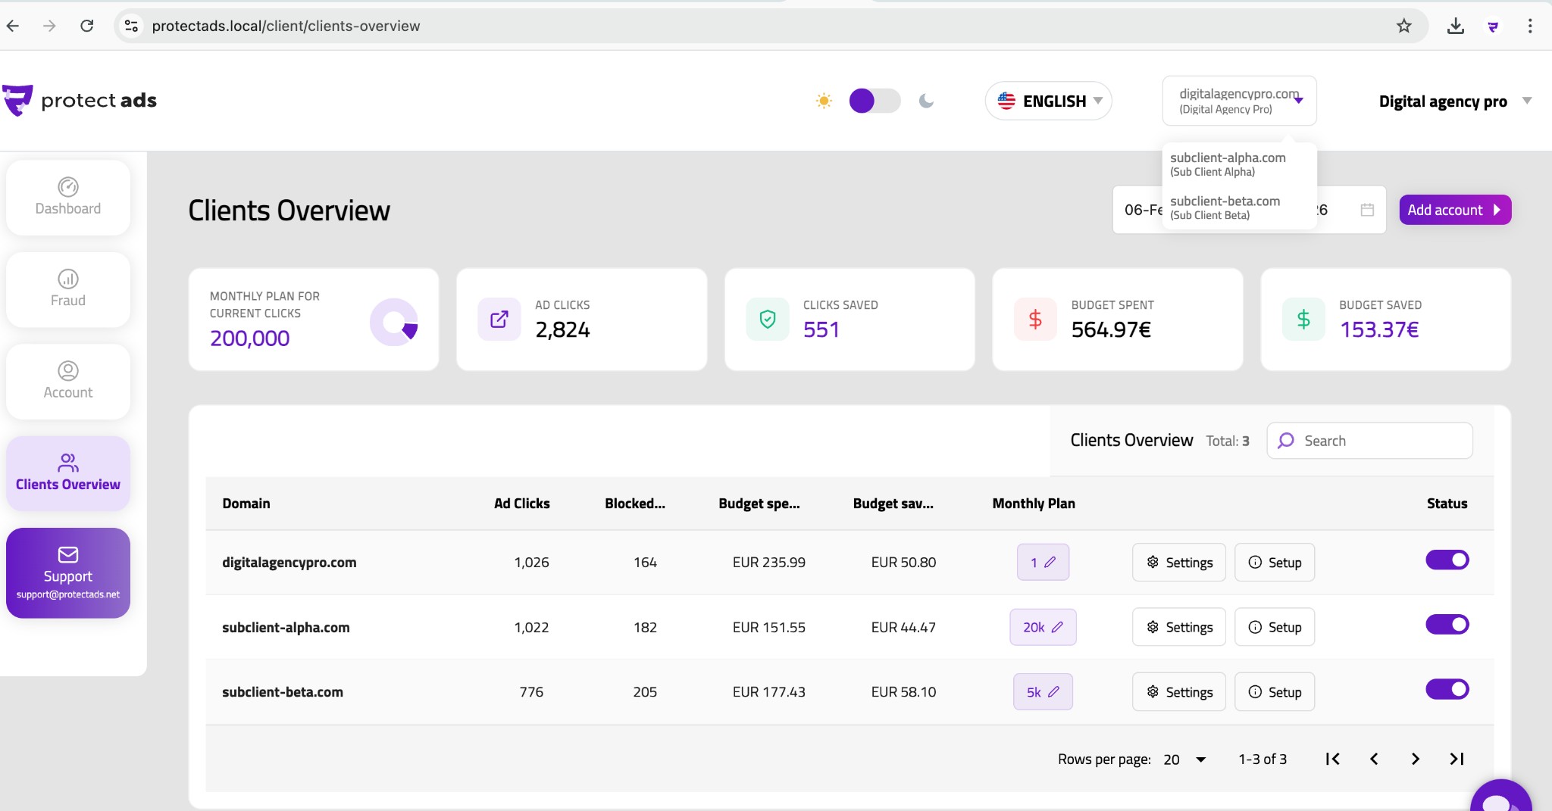This screenshot has height=811, width=1552.
Task: Open the Rows per page selector
Action: point(1182,758)
